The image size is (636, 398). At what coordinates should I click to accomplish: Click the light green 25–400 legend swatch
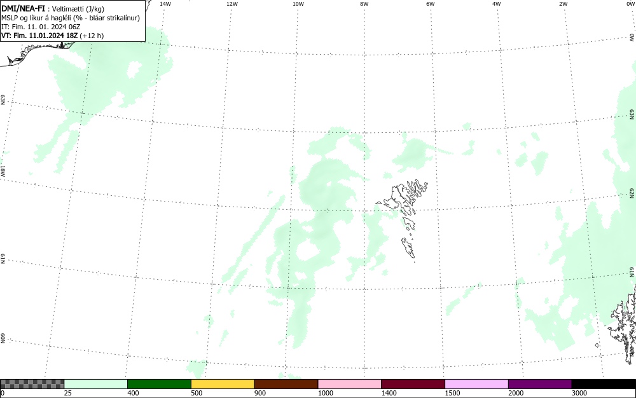click(96, 384)
